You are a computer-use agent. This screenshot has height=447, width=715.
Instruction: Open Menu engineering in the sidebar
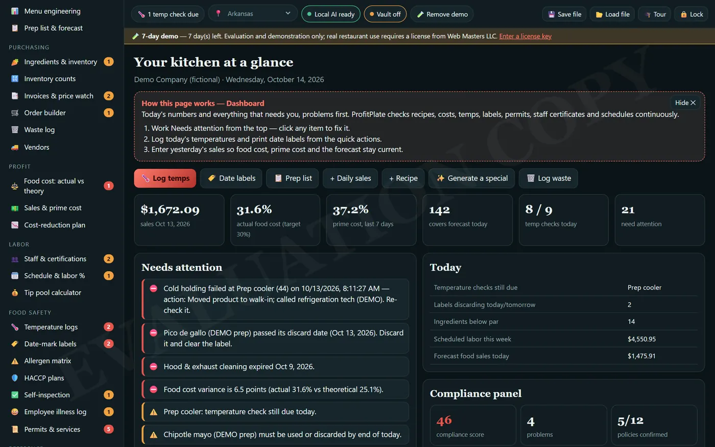[x=62, y=11]
